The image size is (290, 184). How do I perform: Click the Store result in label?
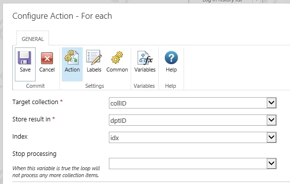point(32,119)
